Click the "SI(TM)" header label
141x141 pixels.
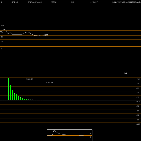pos(54,2)
